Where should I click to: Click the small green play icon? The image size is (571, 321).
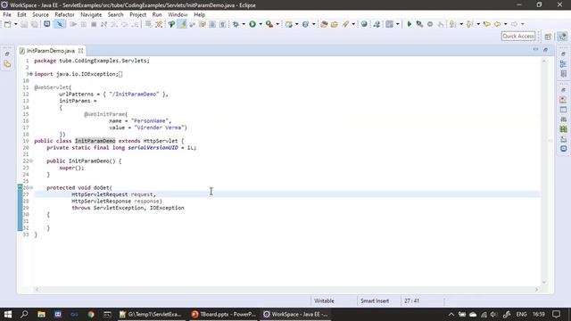click(x=409, y=24)
